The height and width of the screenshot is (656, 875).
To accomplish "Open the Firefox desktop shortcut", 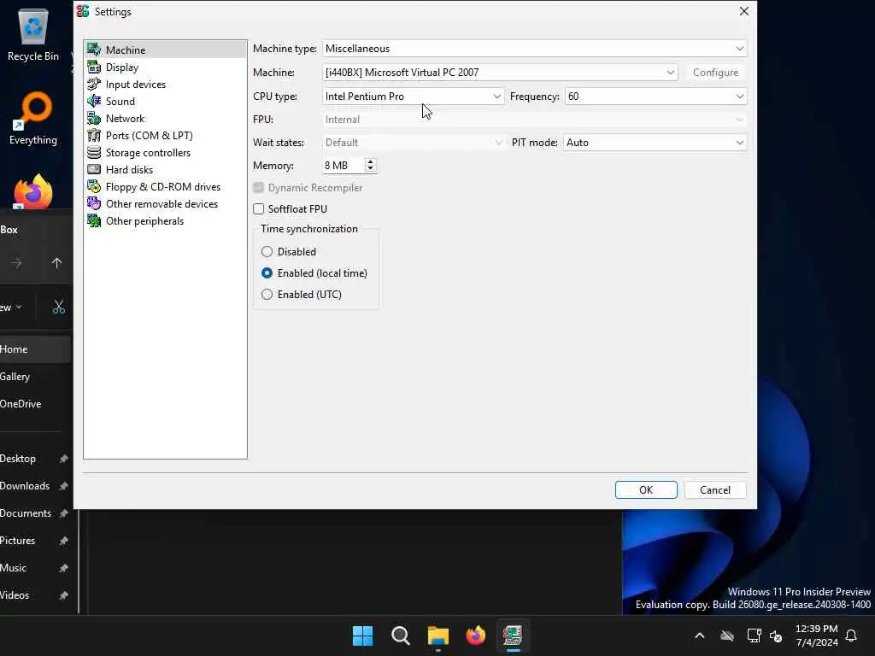I will (x=33, y=191).
